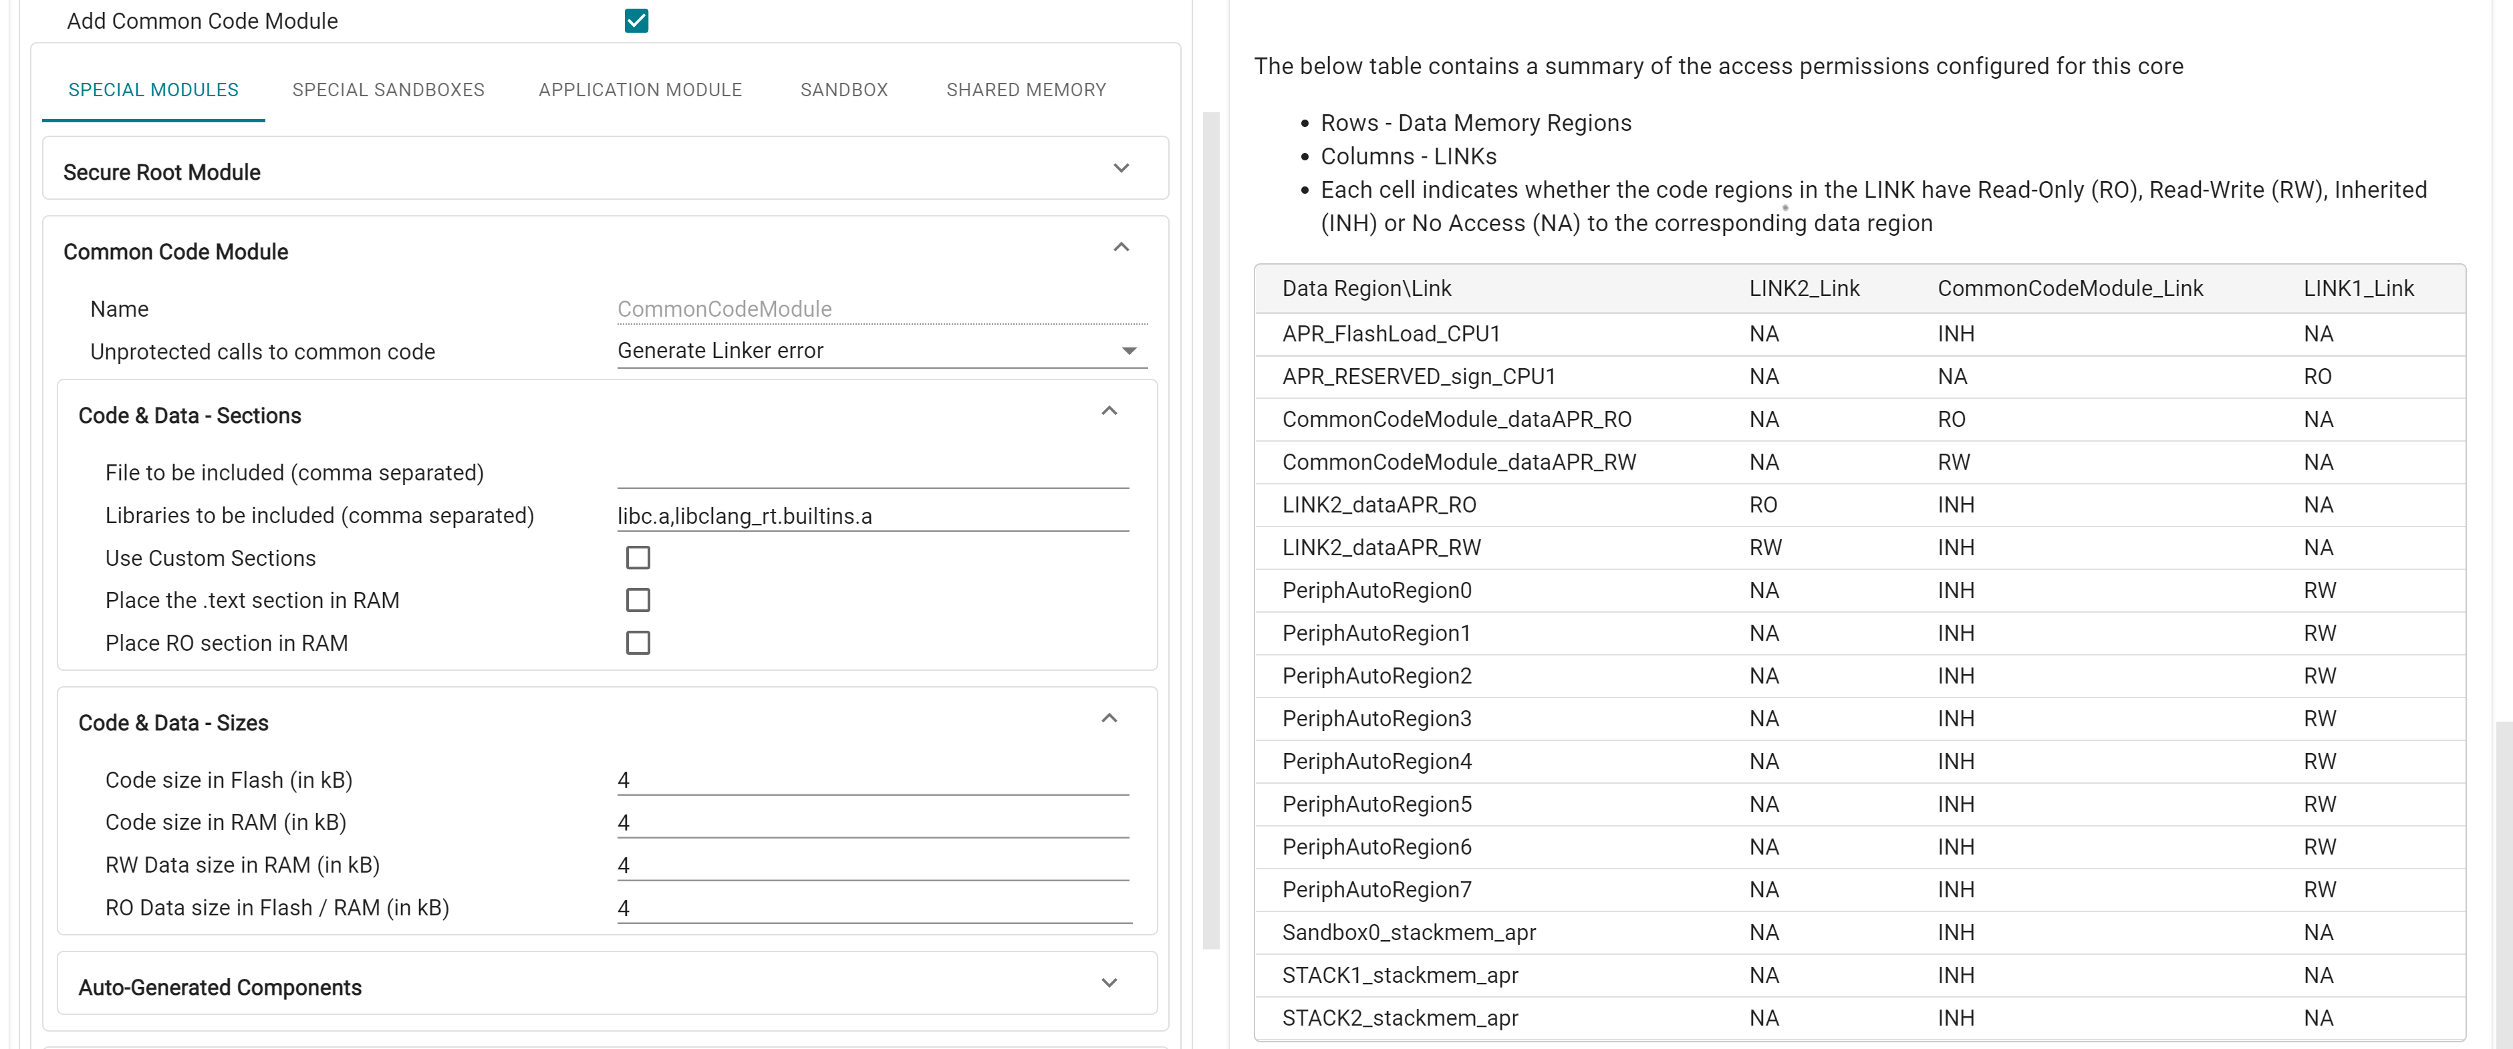2513x1049 pixels.
Task: Expand the Secure Root Module section
Action: tap(1120, 168)
